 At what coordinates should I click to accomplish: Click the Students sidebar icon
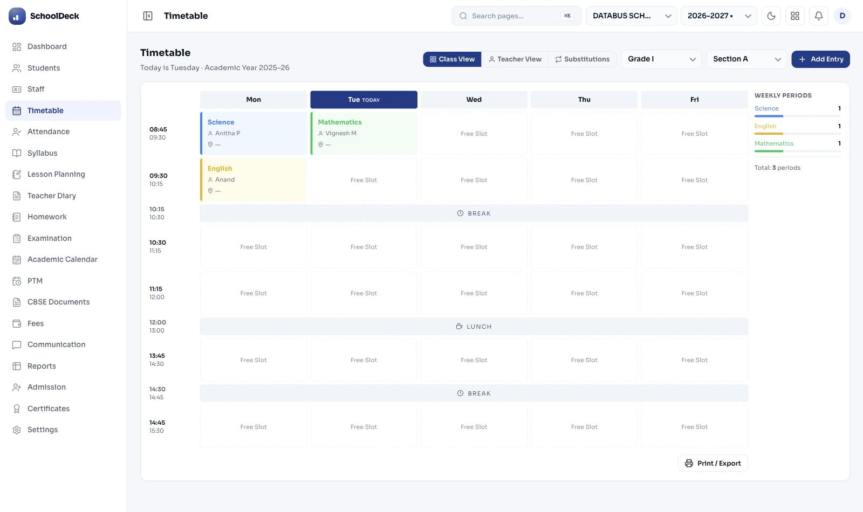17,68
